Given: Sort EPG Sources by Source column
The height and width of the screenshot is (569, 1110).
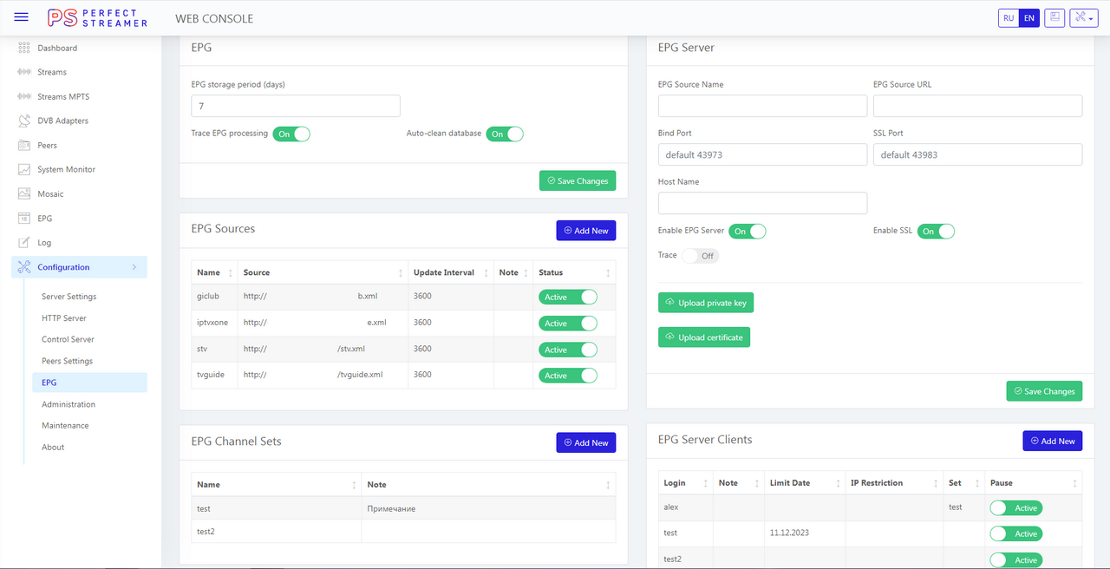Looking at the screenshot, I should [x=323, y=272].
